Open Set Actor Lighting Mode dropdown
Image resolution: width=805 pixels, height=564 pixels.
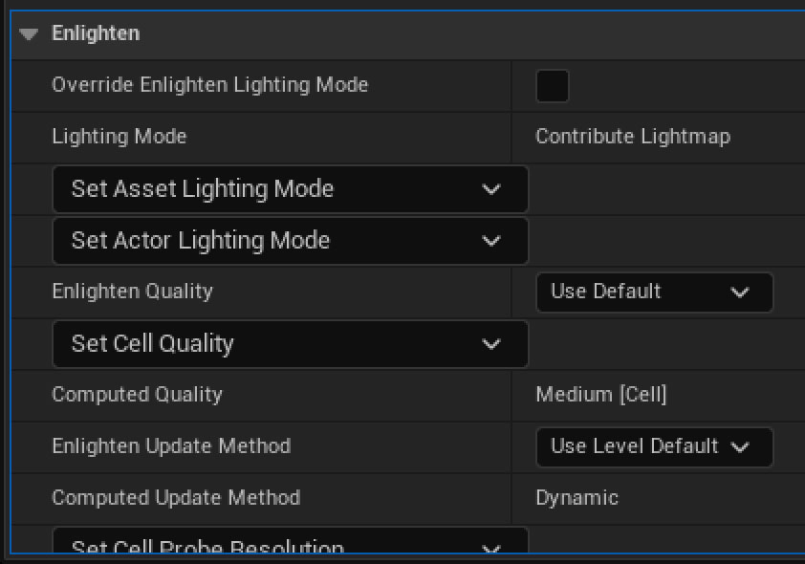click(x=290, y=241)
